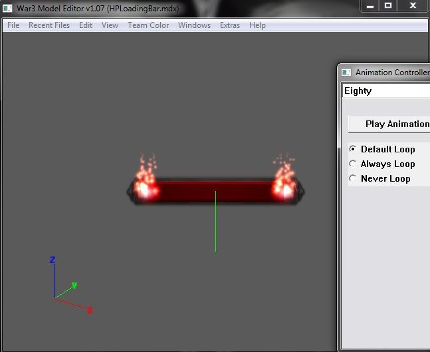Open the View menu
Image resolution: width=430 pixels, height=352 pixels.
tap(110, 25)
